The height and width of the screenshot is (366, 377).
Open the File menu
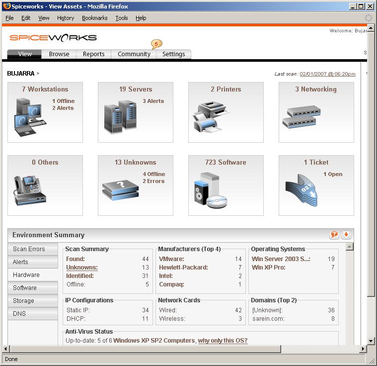point(9,18)
